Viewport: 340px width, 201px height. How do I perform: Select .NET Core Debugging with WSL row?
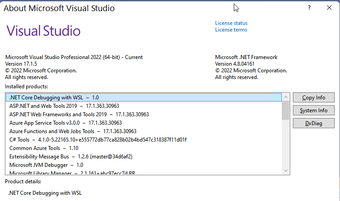point(144,98)
